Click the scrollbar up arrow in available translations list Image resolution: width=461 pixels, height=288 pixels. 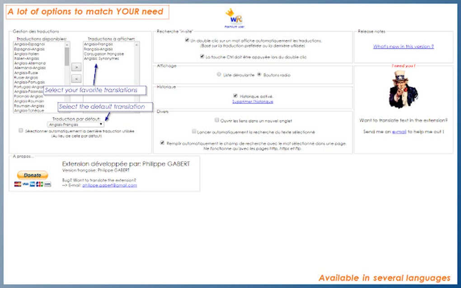point(66,44)
